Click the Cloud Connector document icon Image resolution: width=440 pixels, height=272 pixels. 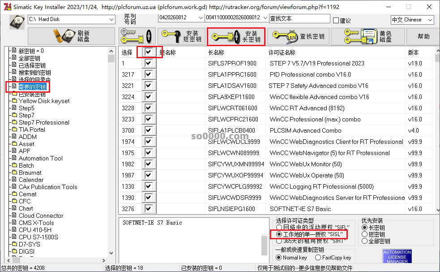coord(14,215)
